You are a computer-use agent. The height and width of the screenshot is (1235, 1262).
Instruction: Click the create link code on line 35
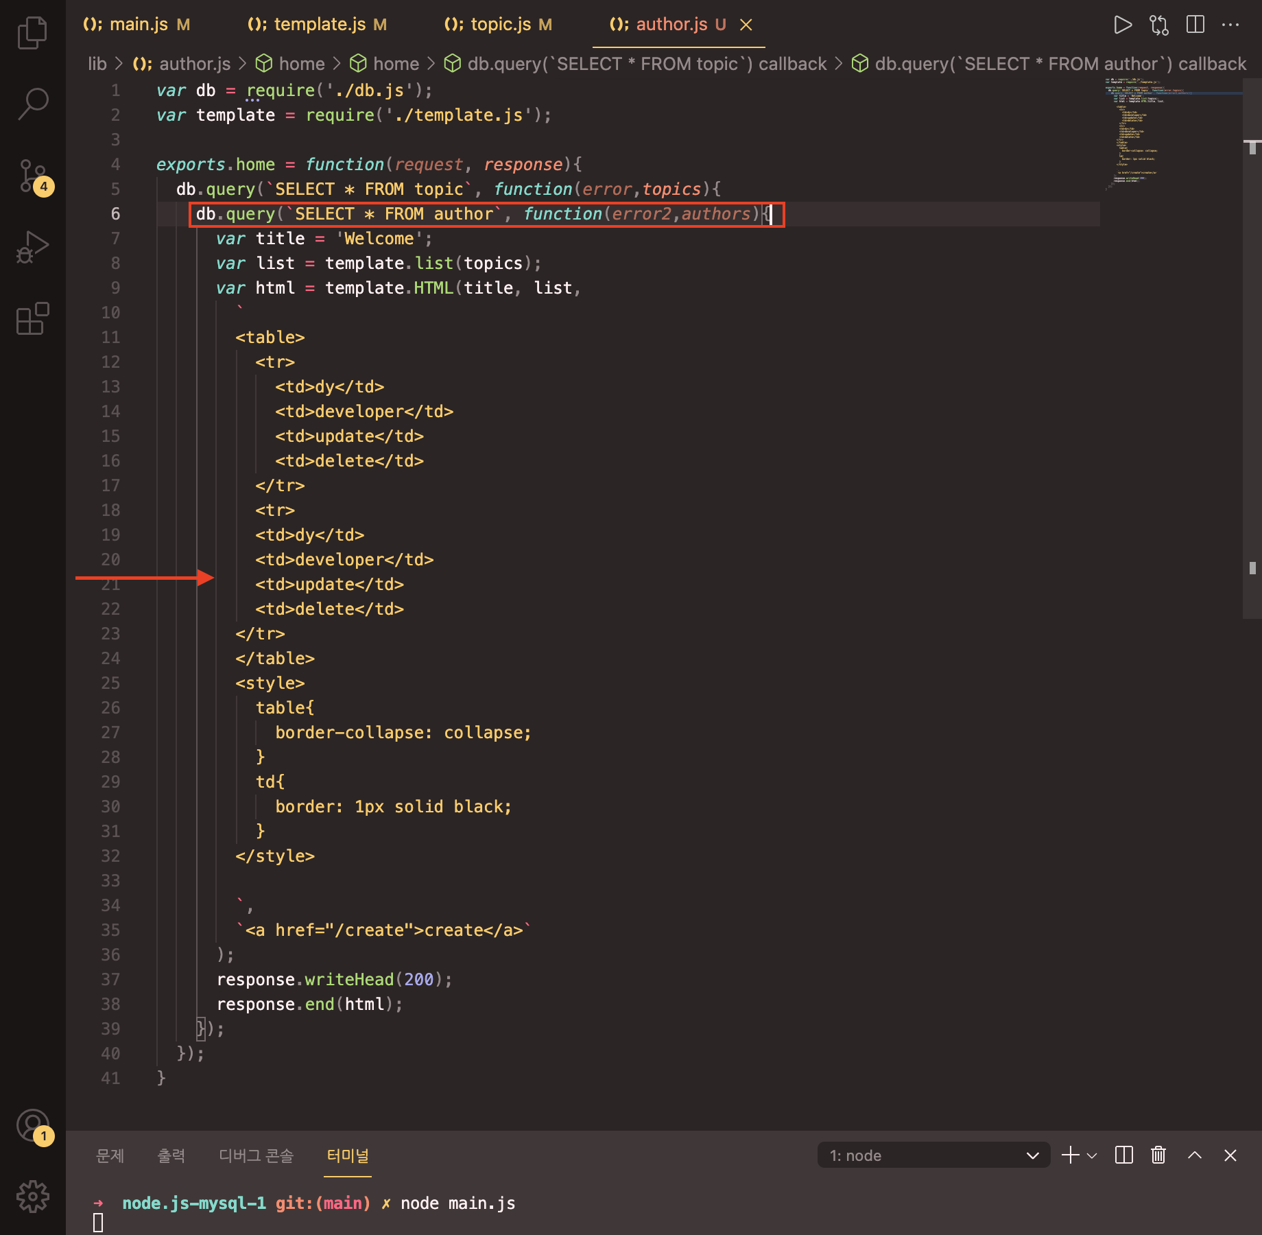pyautogui.click(x=383, y=930)
